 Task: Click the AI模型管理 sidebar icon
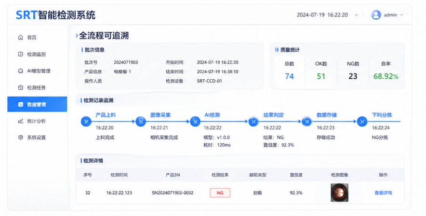pos(20,71)
